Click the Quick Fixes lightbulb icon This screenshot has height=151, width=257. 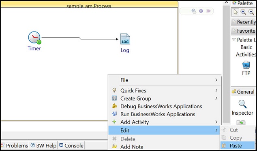[x=114, y=90]
